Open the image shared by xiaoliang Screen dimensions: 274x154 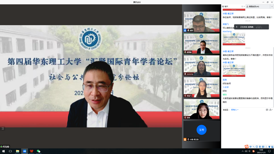[x=234, y=39]
